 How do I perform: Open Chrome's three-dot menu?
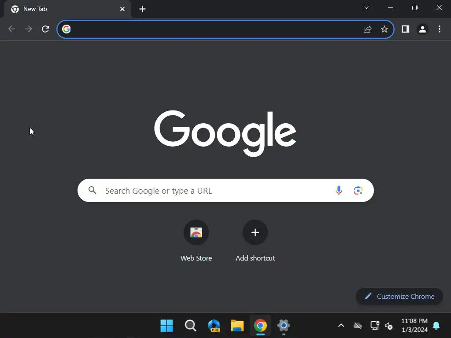(x=439, y=29)
